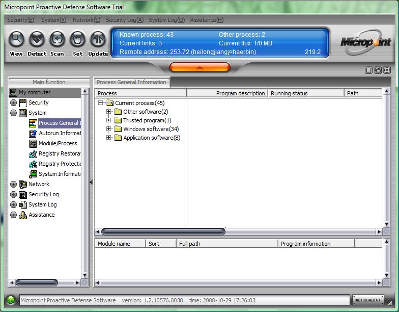This screenshot has height=312, width=399.
Task: Click process list scroll right arrow
Action: pos(379,231)
